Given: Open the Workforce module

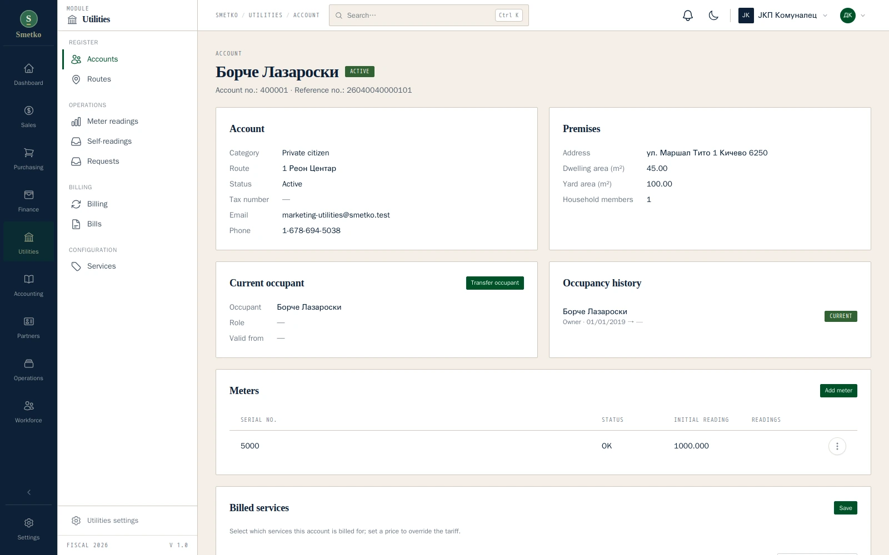Looking at the screenshot, I should click(x=28, y=412).
